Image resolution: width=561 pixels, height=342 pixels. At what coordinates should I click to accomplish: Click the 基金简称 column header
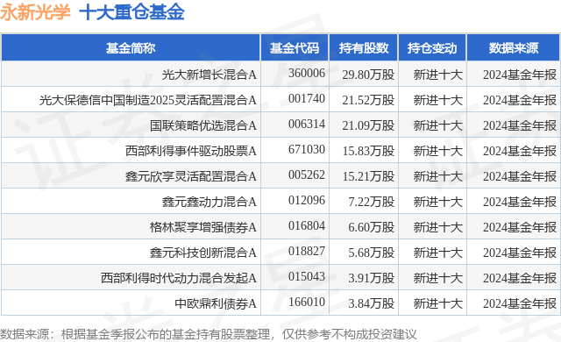pos(131,48)
